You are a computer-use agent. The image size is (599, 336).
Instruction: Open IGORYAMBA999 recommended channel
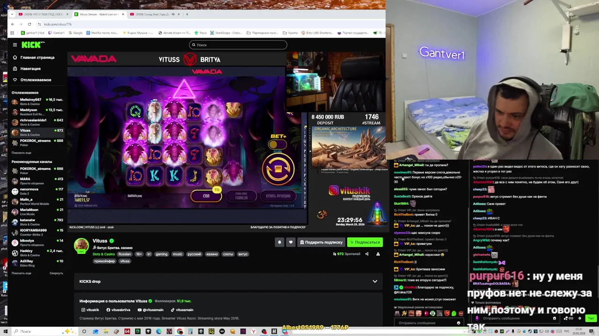click(37, 232)
